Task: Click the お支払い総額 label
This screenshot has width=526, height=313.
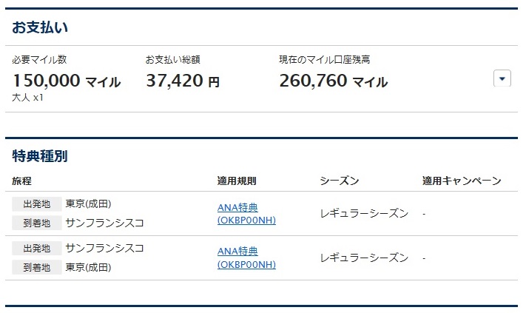Action: 172,60
